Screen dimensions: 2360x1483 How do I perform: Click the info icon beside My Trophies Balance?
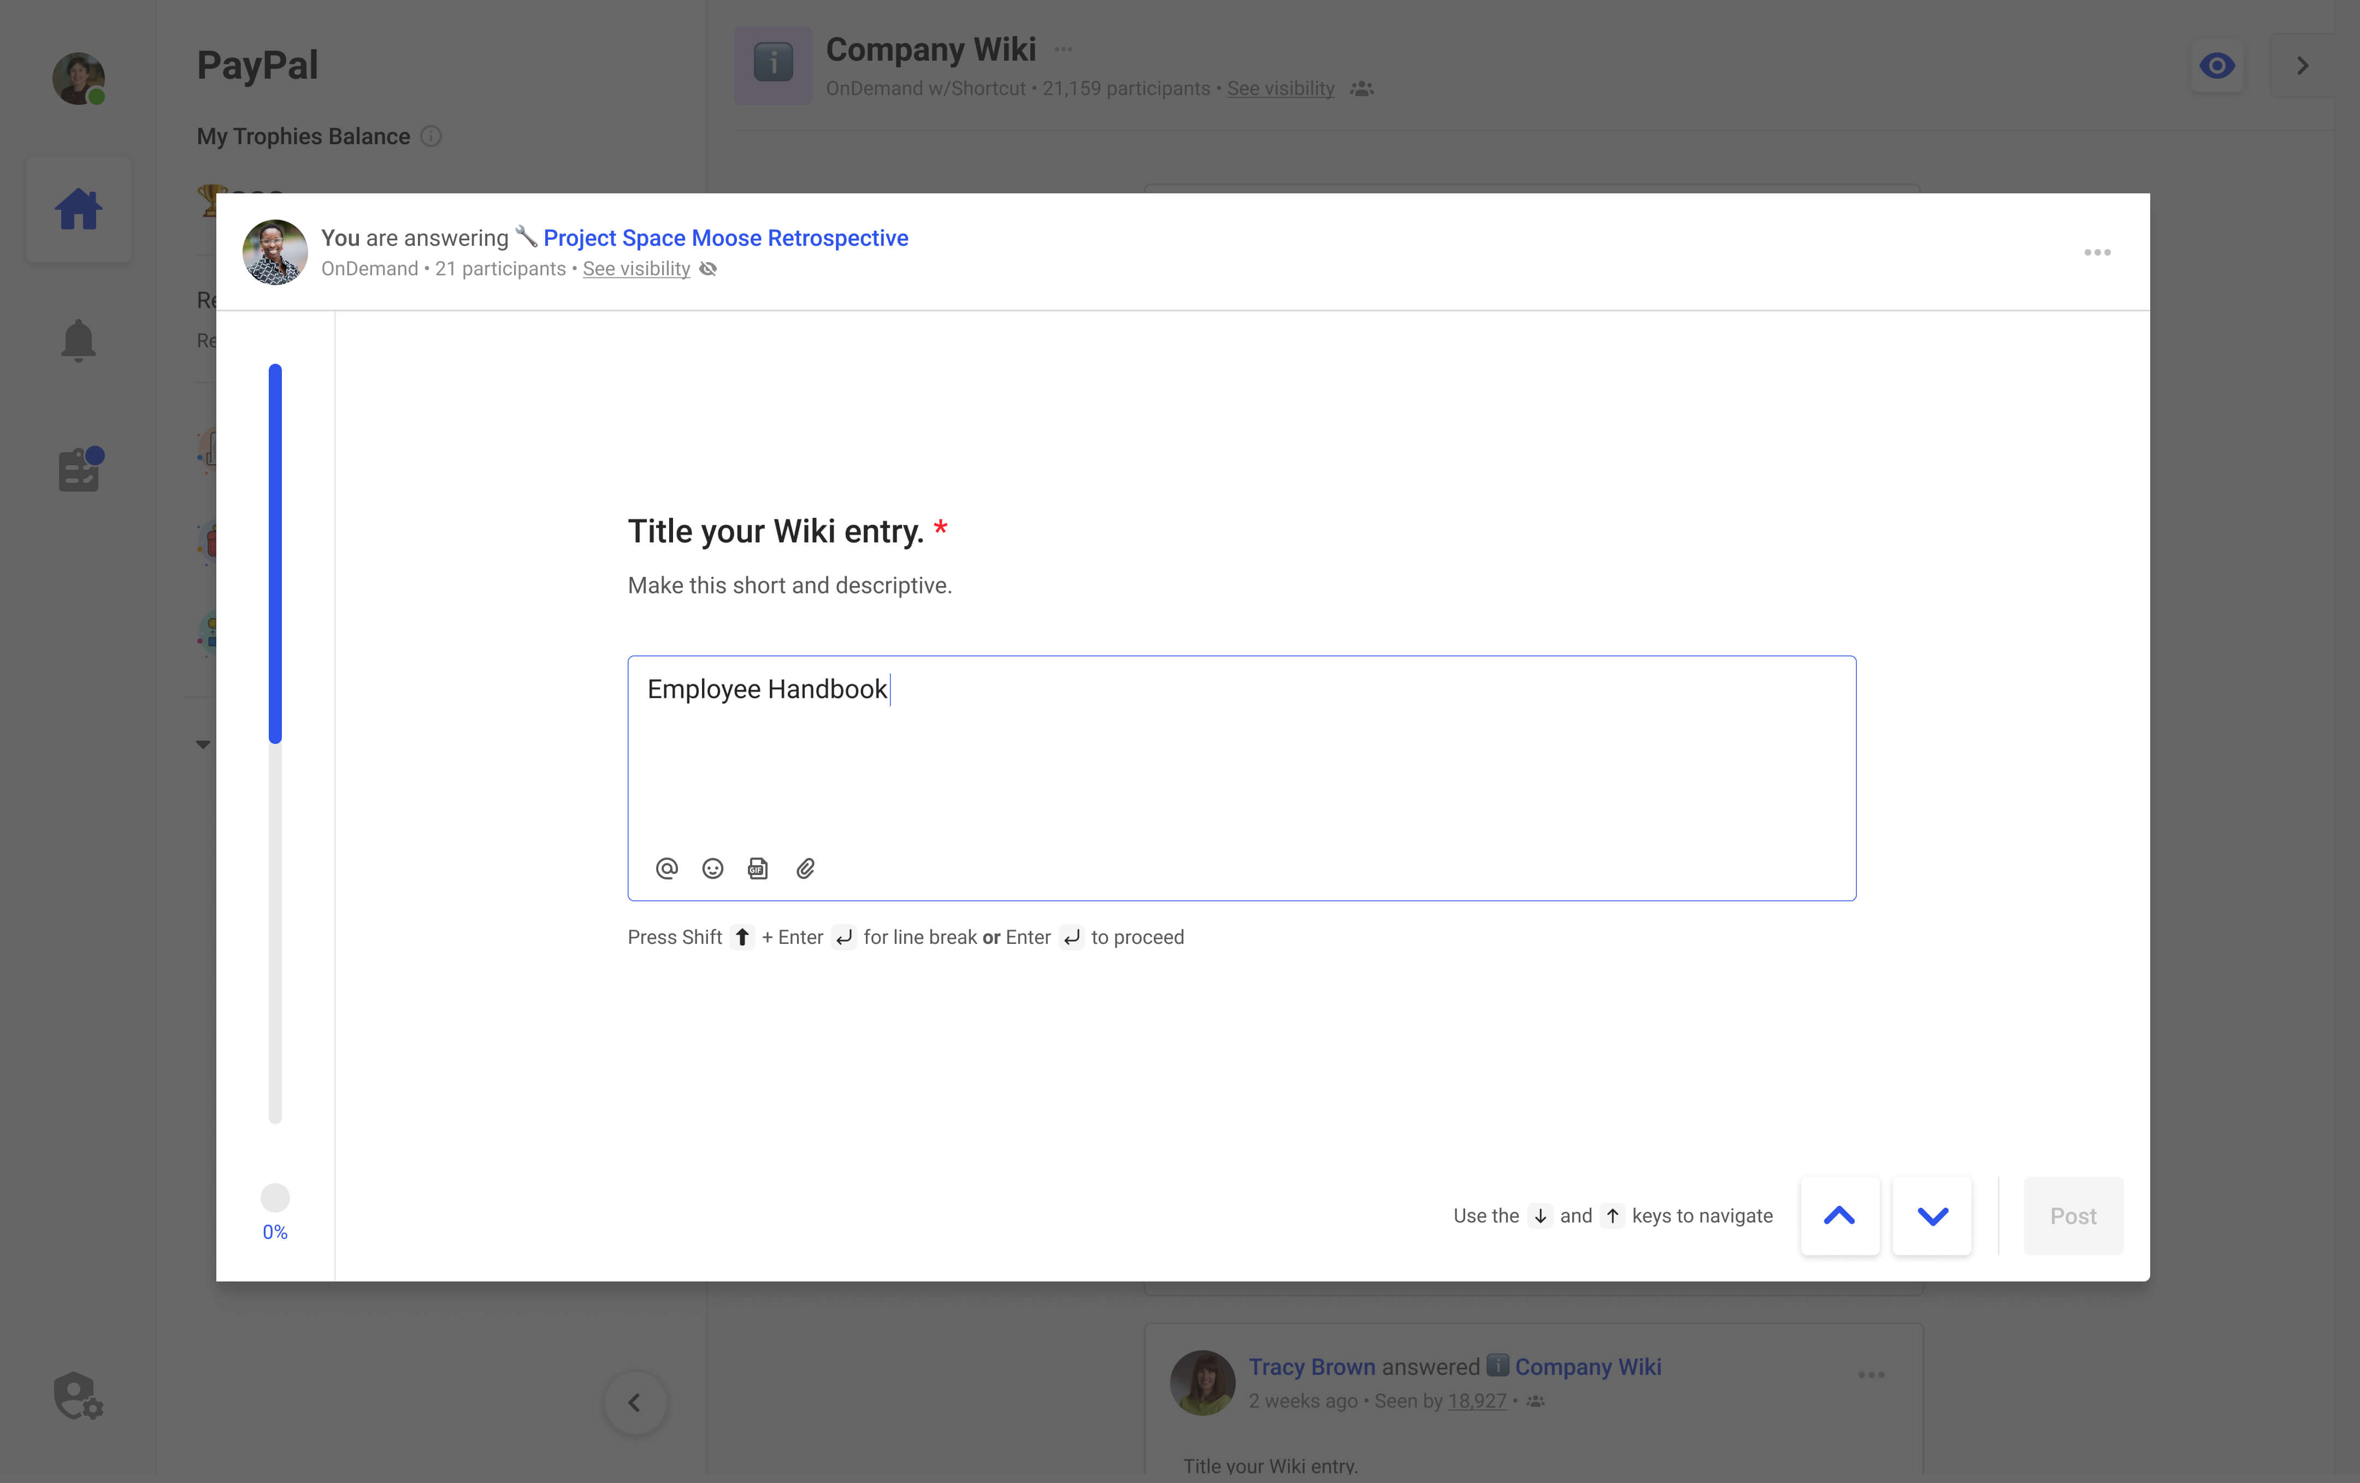click(431, 136)
